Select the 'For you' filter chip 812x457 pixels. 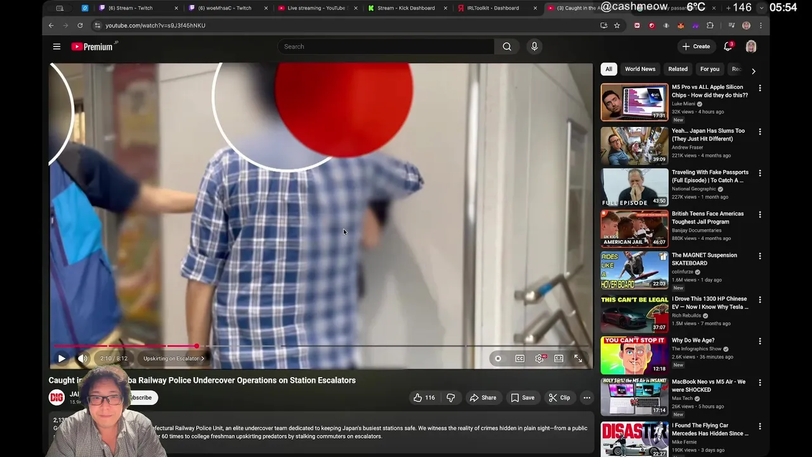coord(710,69)
